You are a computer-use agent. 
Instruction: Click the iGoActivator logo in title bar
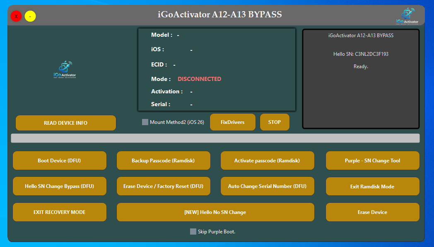pyautogui.click(x=407, y=16)
